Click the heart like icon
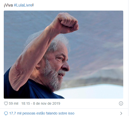 6,103
